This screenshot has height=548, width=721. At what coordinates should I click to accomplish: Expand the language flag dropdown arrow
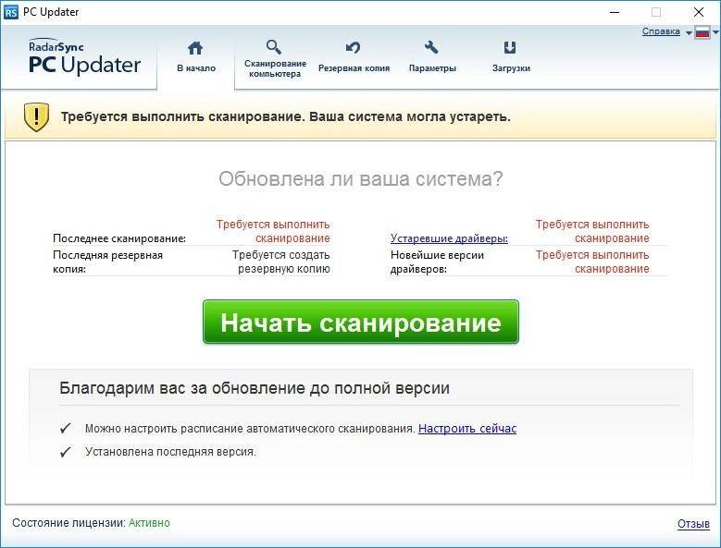[715, 32]
